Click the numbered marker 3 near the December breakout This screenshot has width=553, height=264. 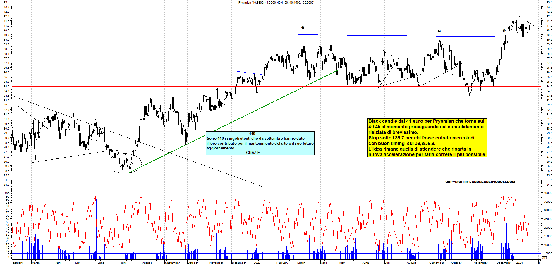click(x=504, y=31)
